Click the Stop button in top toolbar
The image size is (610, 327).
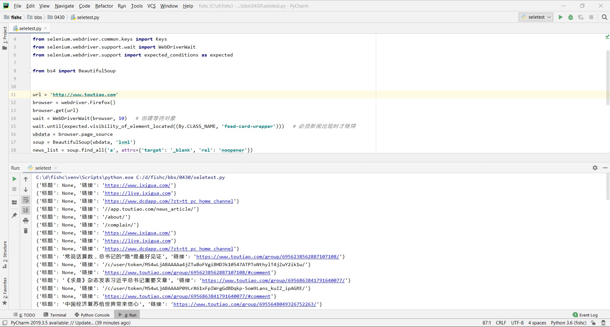[x=591, y=17]
